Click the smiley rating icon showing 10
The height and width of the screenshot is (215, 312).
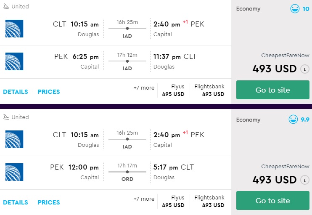pos(294,9)
